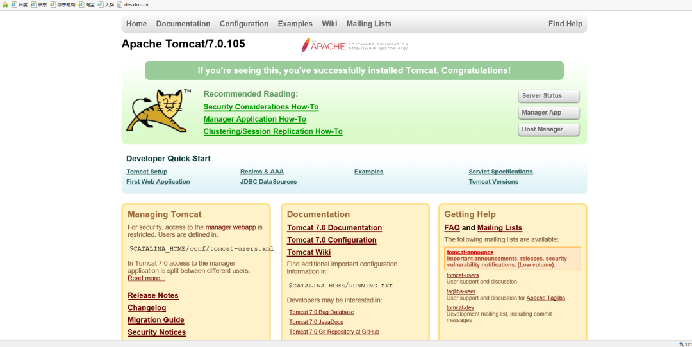Open the taglibs-user mailing list link
Screen dimensions: 692x347
(x=461, y=291)
